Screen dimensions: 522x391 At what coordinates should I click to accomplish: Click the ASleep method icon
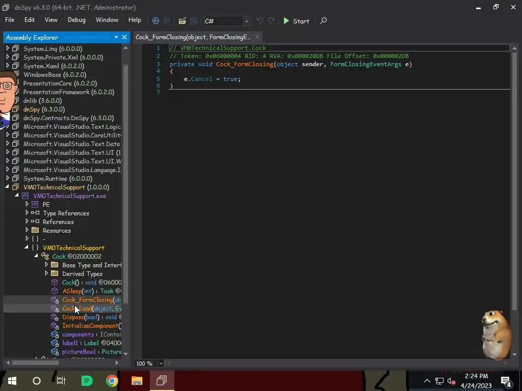pos(55,291)
